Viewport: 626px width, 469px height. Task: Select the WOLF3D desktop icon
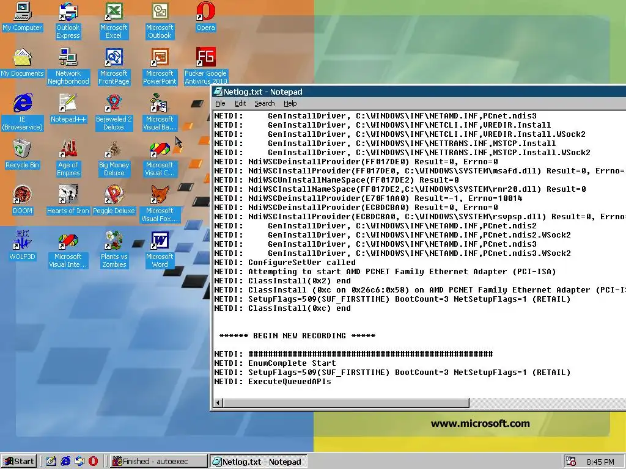click(x=23, y=245)
